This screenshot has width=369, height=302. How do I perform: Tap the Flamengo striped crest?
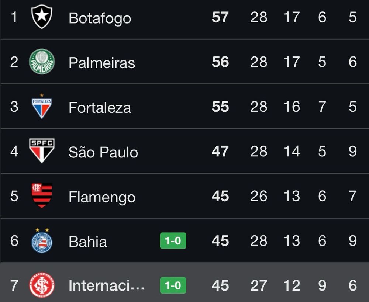click(x=42, y=195)
